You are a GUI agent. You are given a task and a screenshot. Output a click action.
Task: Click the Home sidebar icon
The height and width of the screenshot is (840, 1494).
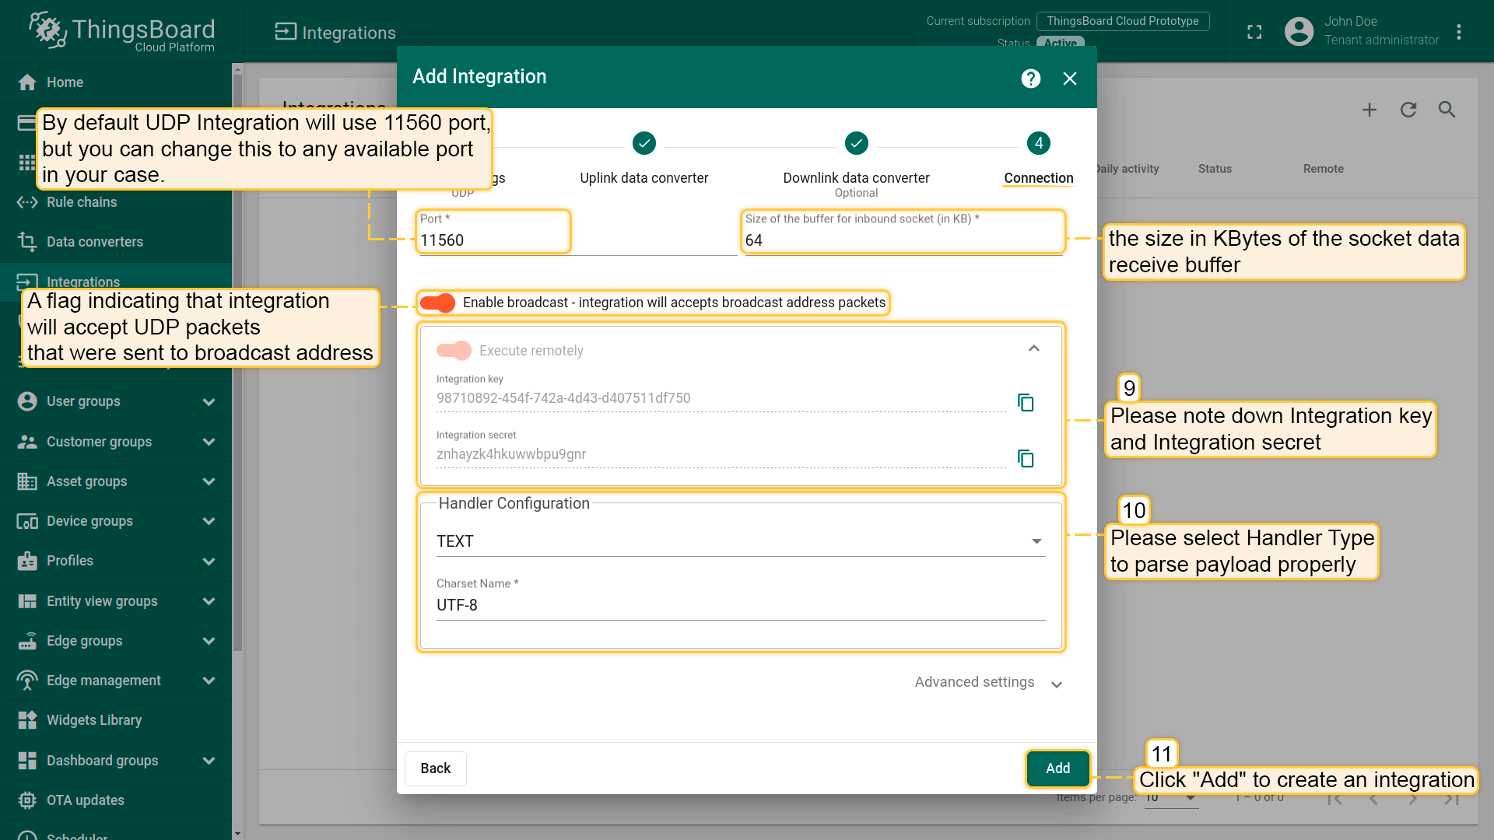[x=27, y=82]
